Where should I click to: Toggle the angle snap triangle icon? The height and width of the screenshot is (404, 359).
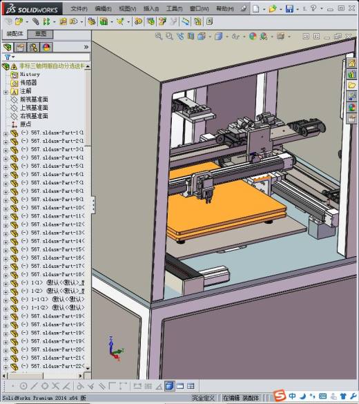159,386
